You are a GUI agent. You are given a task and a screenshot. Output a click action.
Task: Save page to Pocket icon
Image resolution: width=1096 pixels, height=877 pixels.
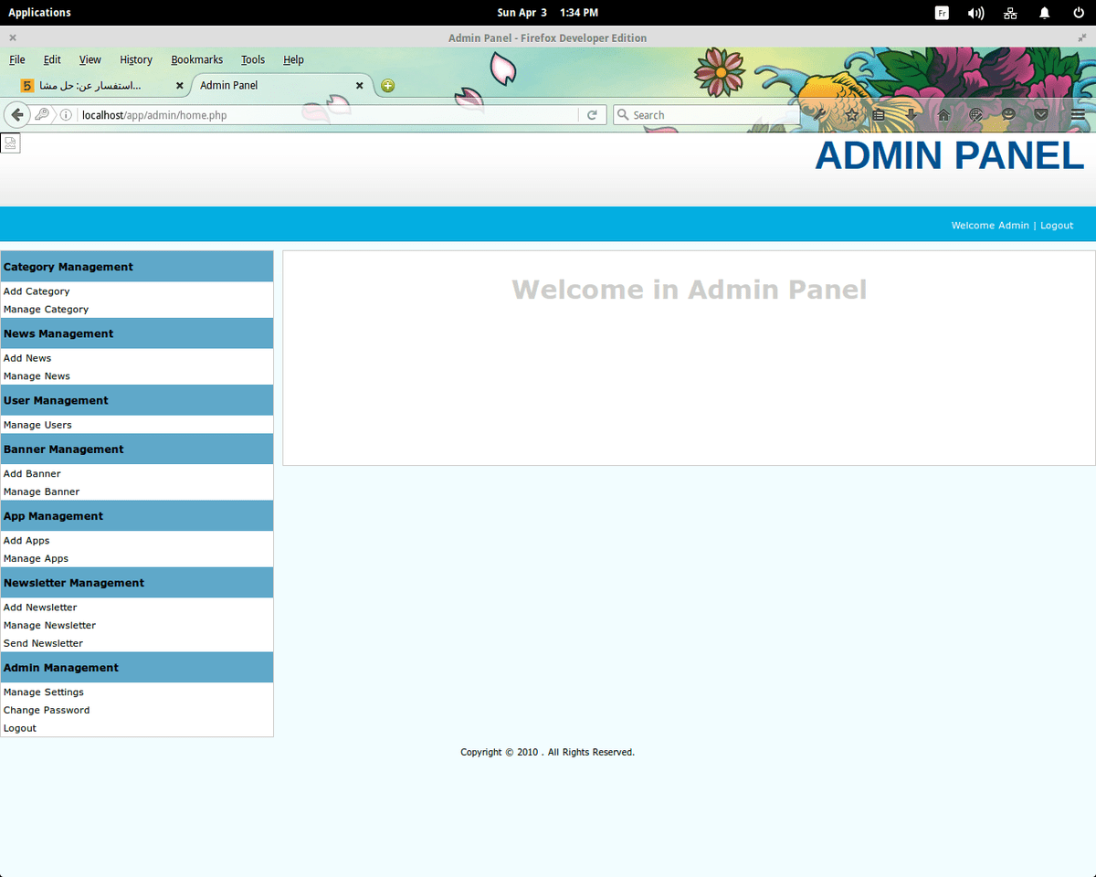(1041, 115)
